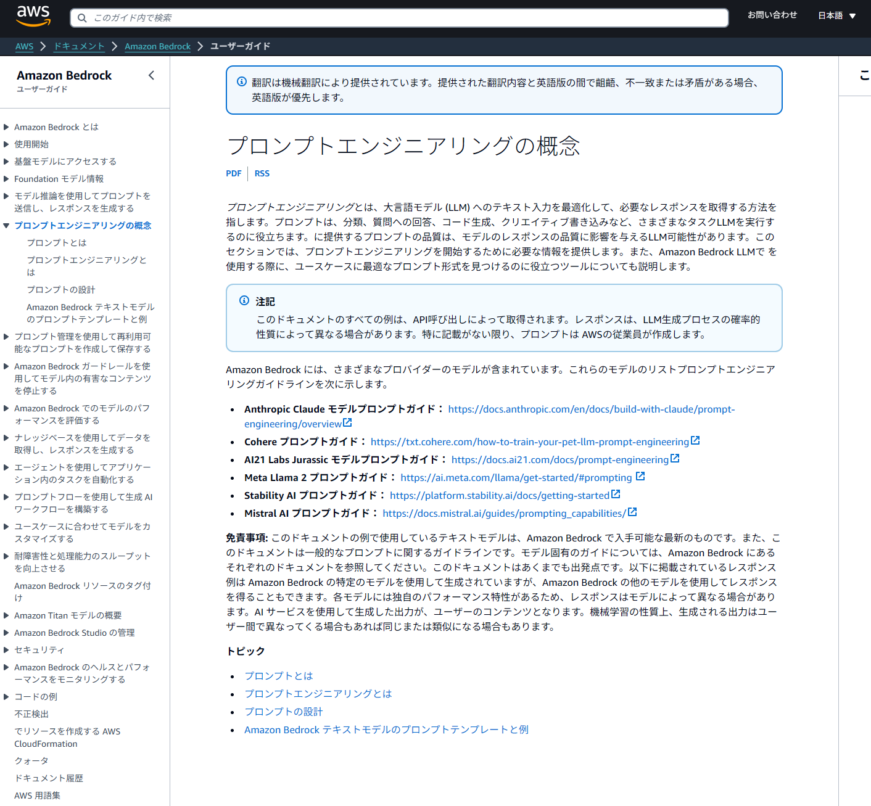Viewport: 871px width, 806px height.
Task: Expand the コードの例 section
Action: point(6,697)
